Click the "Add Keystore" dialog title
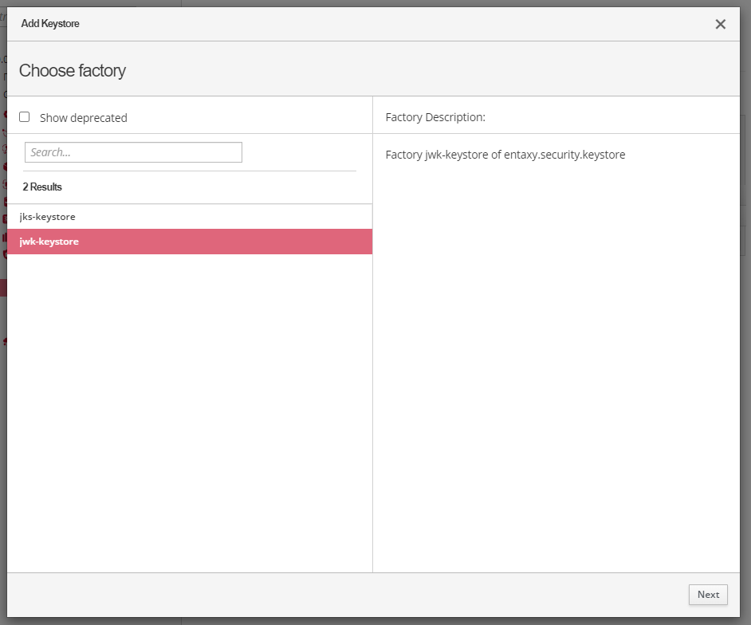The height and width of the screenshot is (625, 751). (x=50, y=24)
